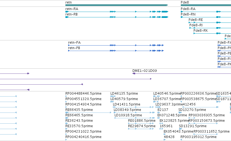231x141 pixels.
Task: Click feature labeled 48428
Action: tap(169, 137)
